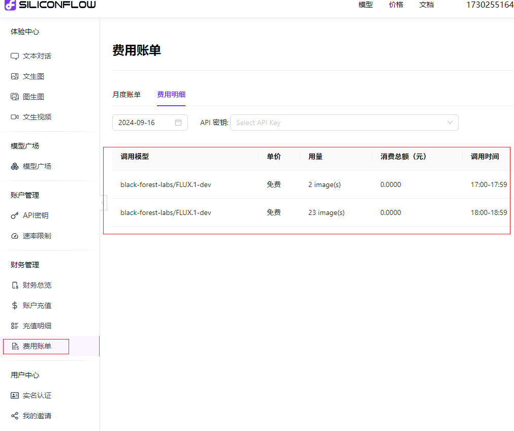
Task: Click the Select API Key input box
Action: (344, 122)
